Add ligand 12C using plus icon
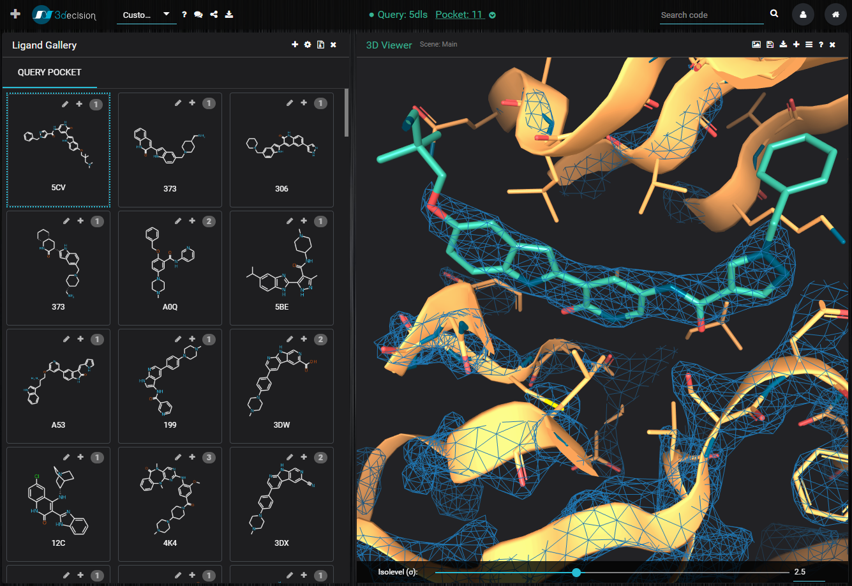The height and width of the screenshot is (586, 852). point(80,457)
